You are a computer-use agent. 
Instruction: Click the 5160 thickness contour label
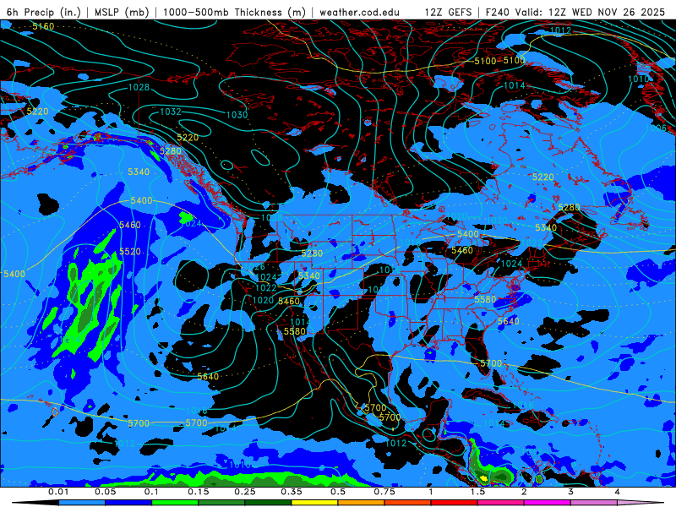pyautogui.click(x=43, y=27)
